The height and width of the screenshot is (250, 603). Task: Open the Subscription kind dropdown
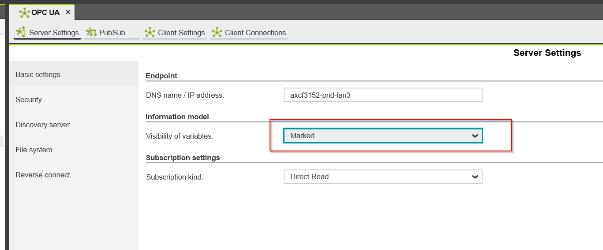(383, 176)
